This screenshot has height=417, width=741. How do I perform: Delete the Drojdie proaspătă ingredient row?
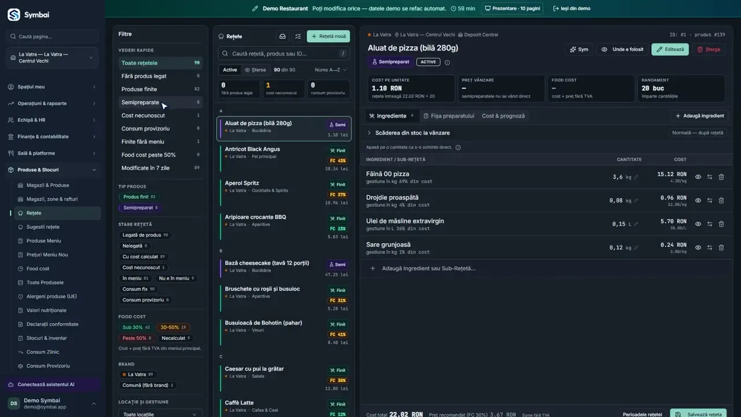[721, 200]
